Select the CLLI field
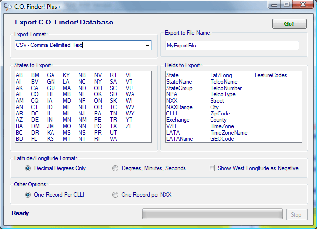Screen dimensions: 317x229 172,114
